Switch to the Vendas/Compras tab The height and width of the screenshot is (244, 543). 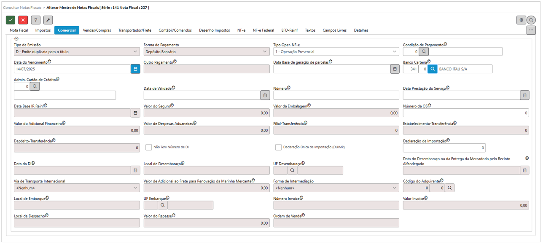click(x=97, y=30)
